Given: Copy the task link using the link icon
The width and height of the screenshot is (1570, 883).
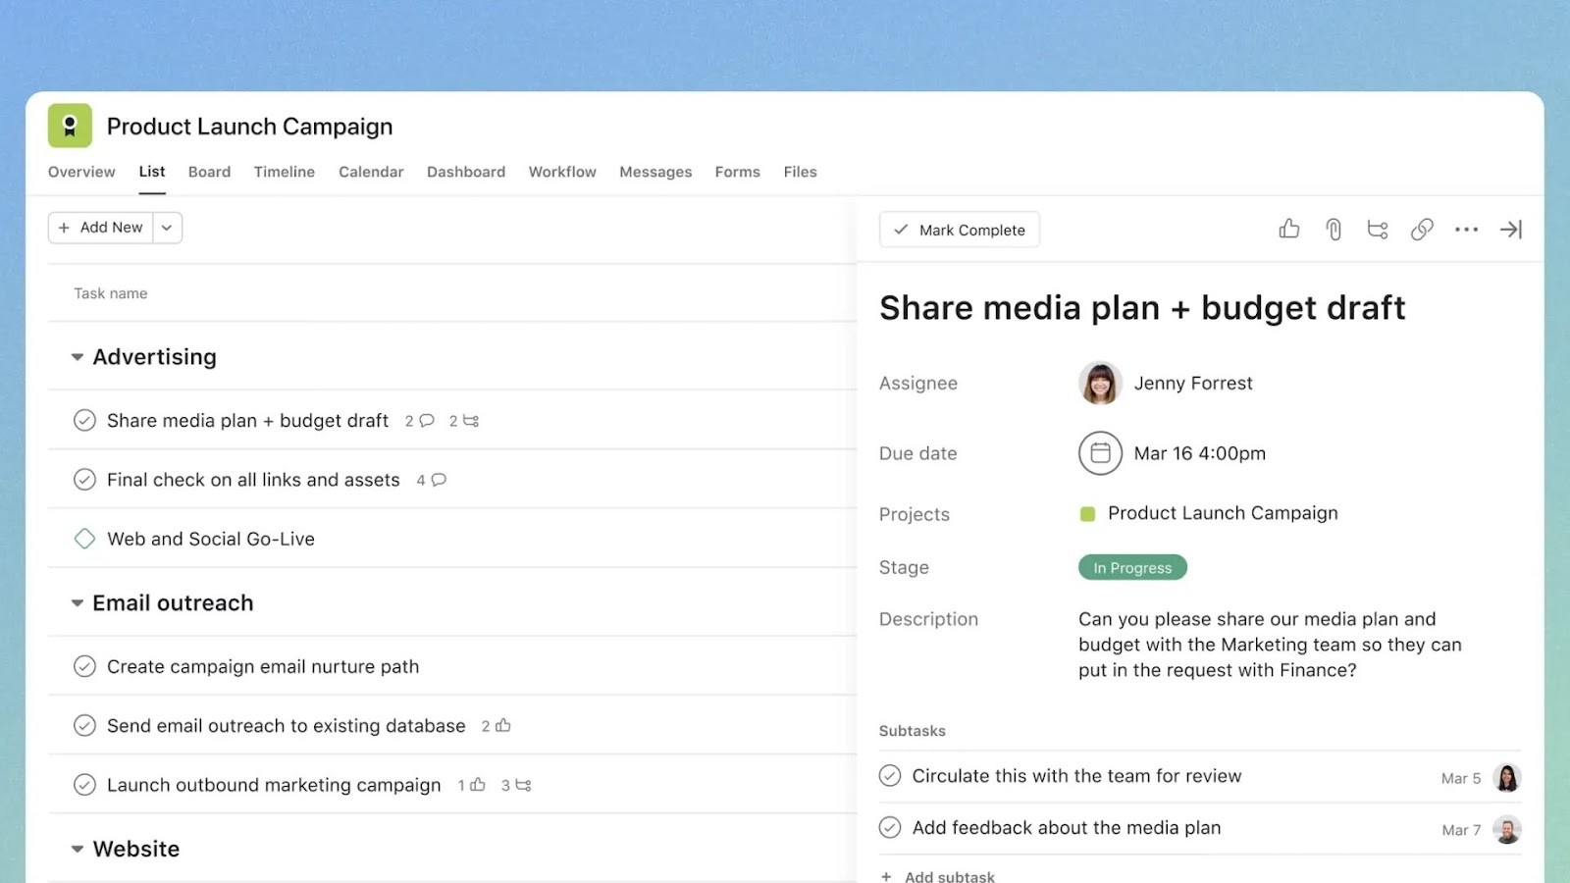Looking at the screenshot, I should click(1422, 229).
